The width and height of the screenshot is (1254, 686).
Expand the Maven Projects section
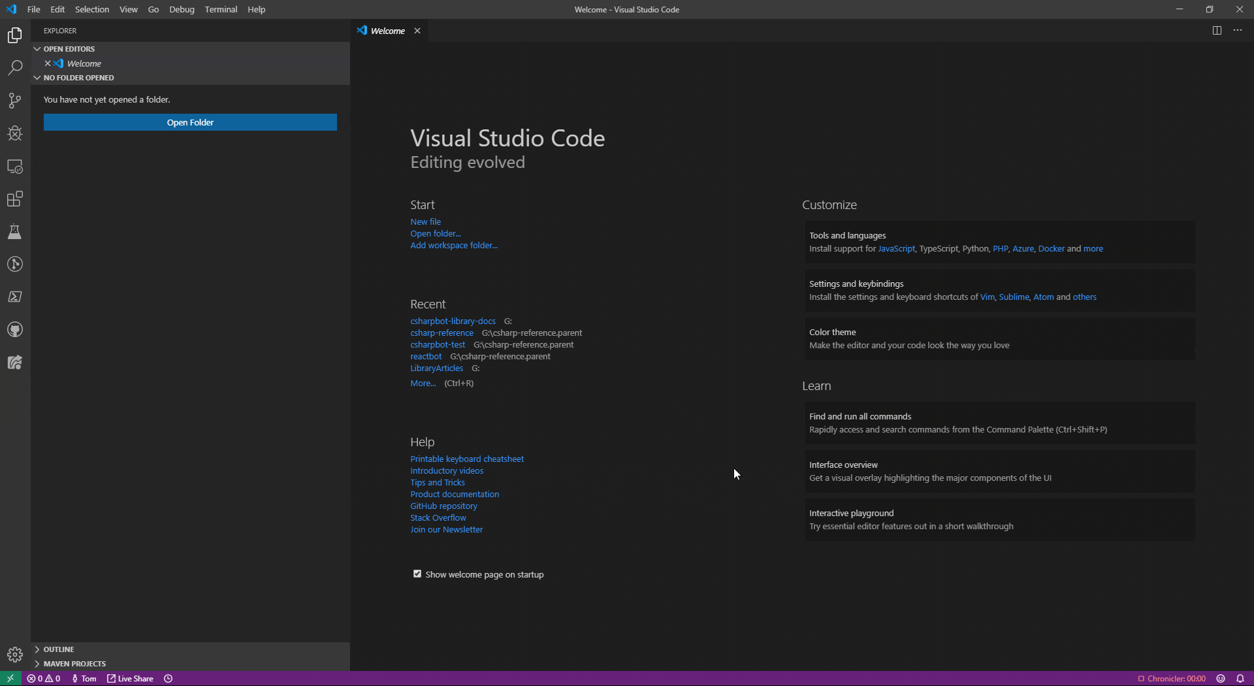click(74, 664)
